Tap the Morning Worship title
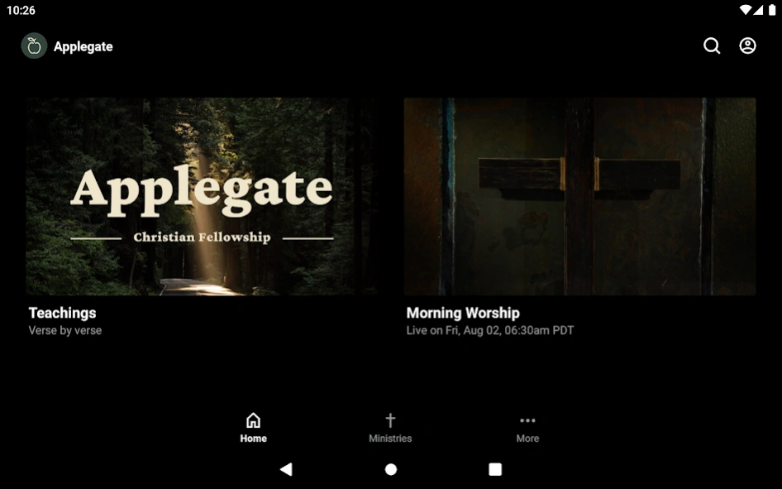This screenshot has width=782, height=489. pos(463,313)
